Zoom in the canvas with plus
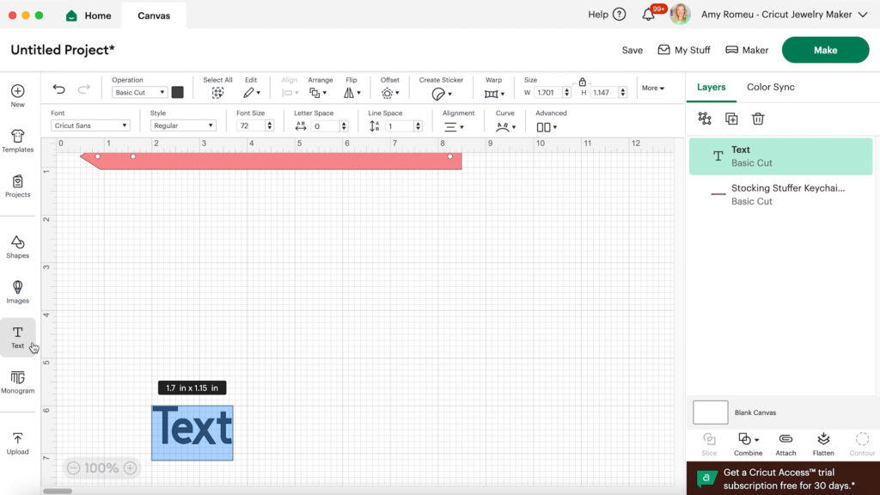Screen dimensions: 880x495 [130, 467]
